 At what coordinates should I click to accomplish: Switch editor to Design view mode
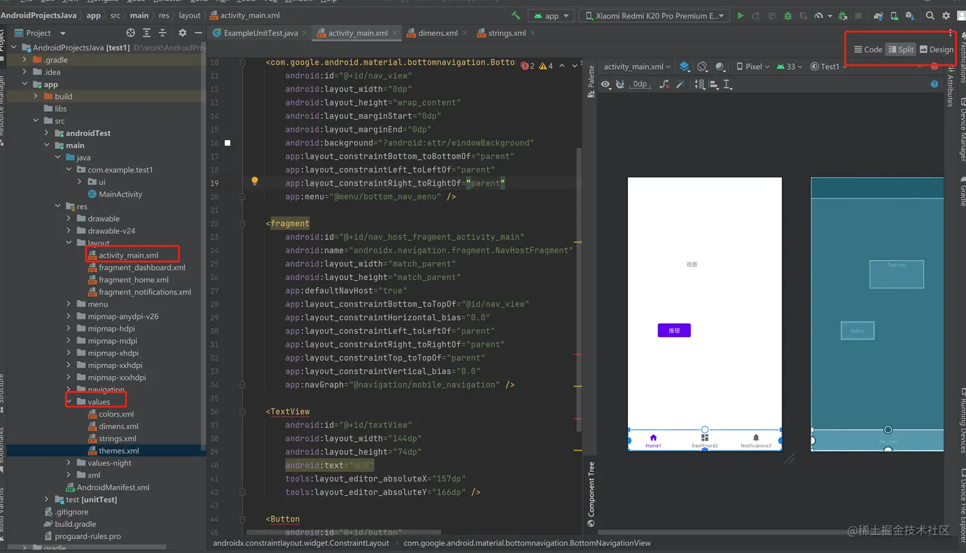tap(936, 49)
